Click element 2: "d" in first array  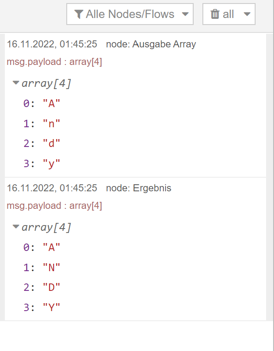point(42,143)
